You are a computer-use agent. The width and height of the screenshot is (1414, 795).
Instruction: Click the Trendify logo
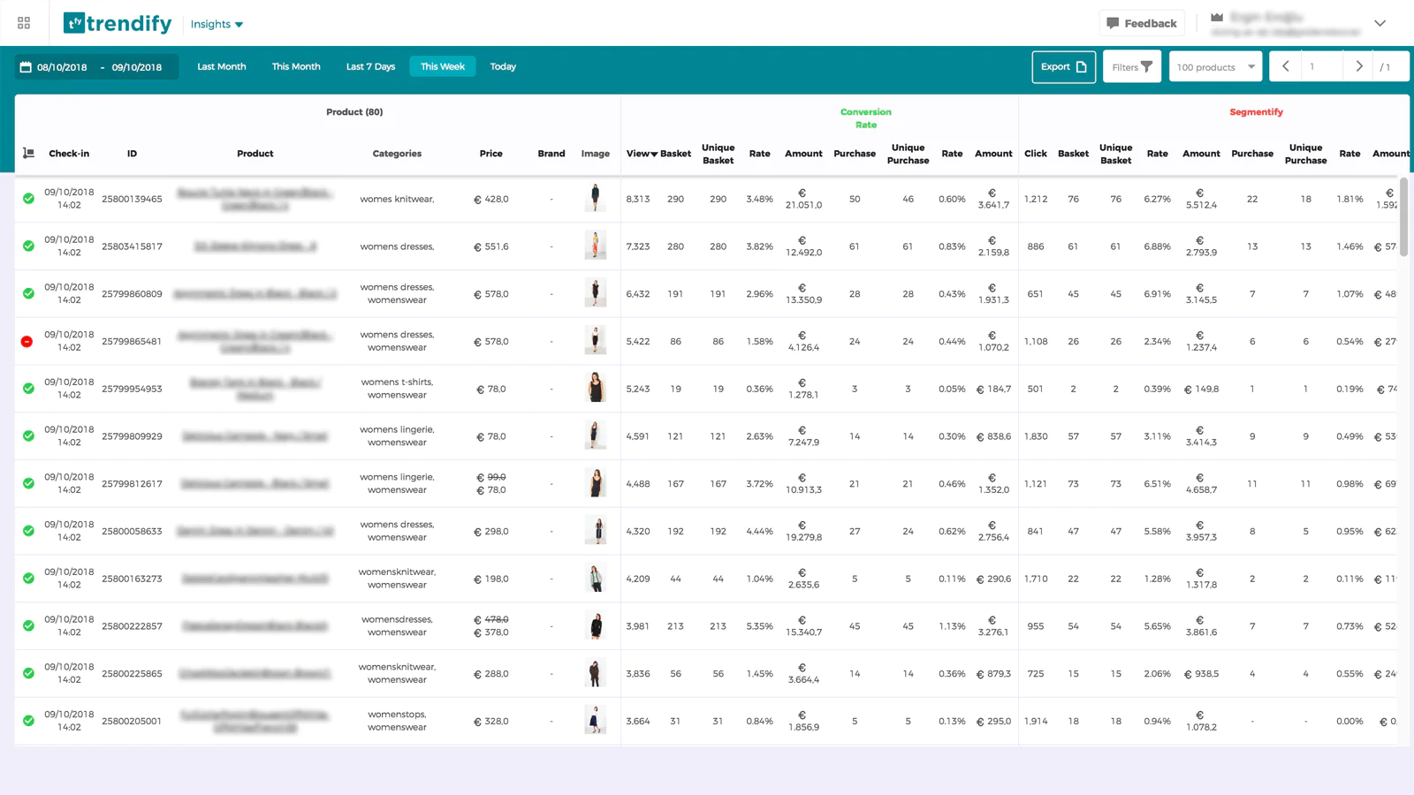[x=118, y=23]
